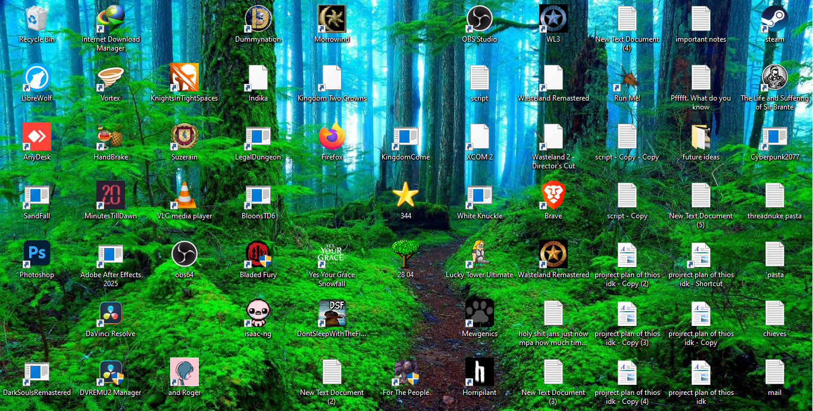This screenshot has width=813, height=411.
Task: Select 'New Text Document (2)' file
Action: point(332,372)
